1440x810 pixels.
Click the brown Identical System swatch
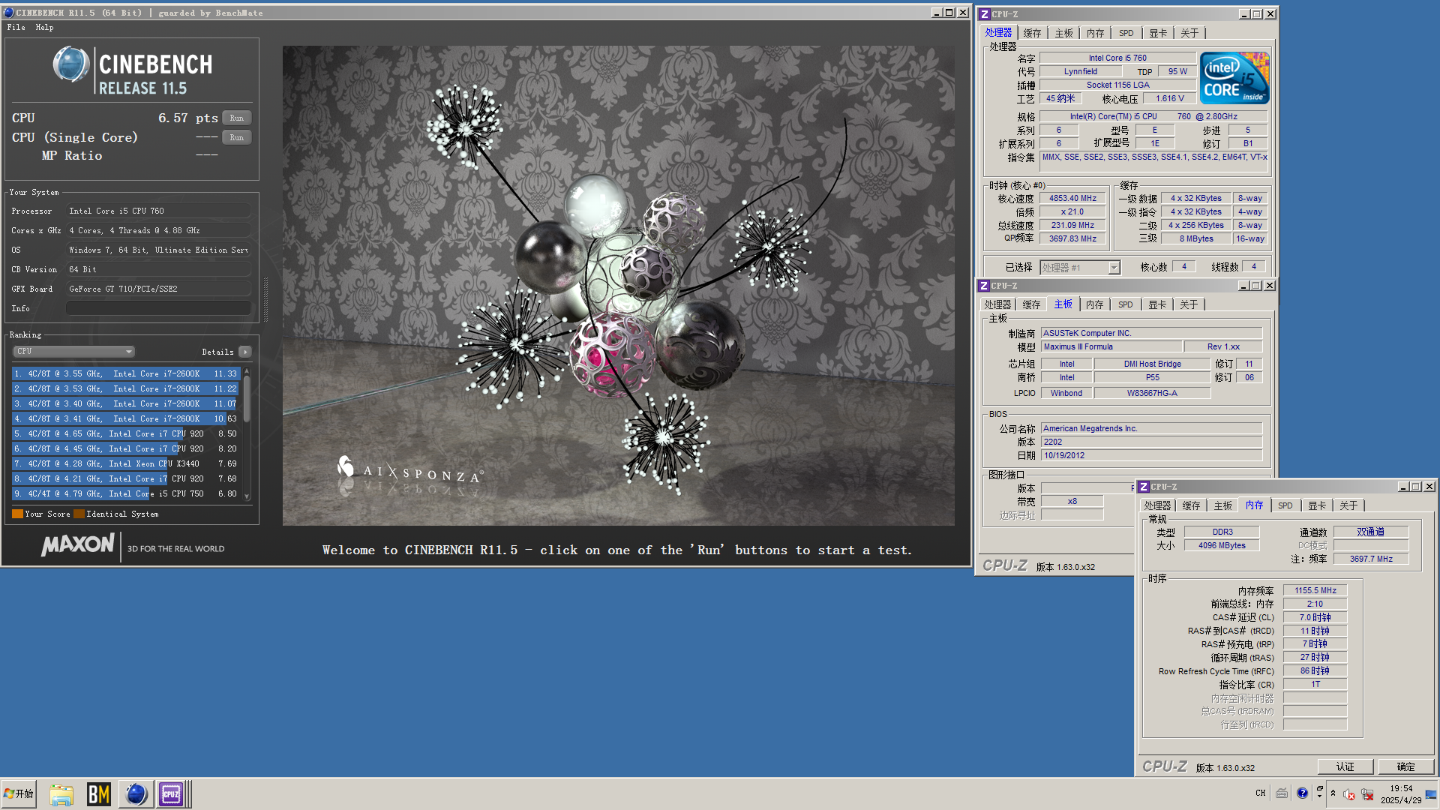79,514
